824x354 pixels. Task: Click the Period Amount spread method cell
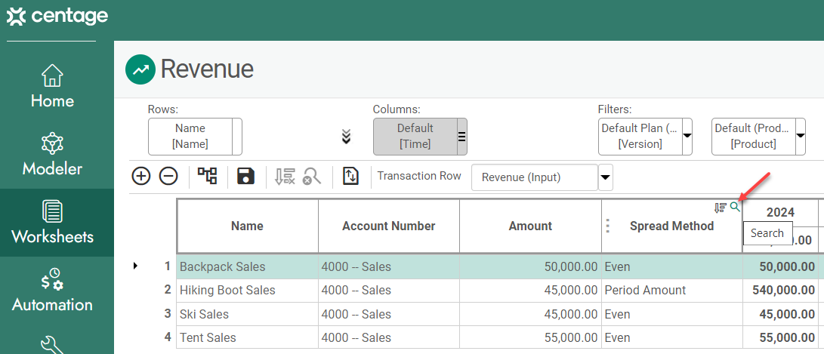671,291
